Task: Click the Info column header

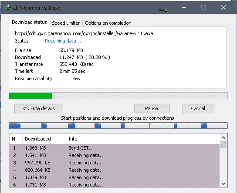Action: (141, 139)
